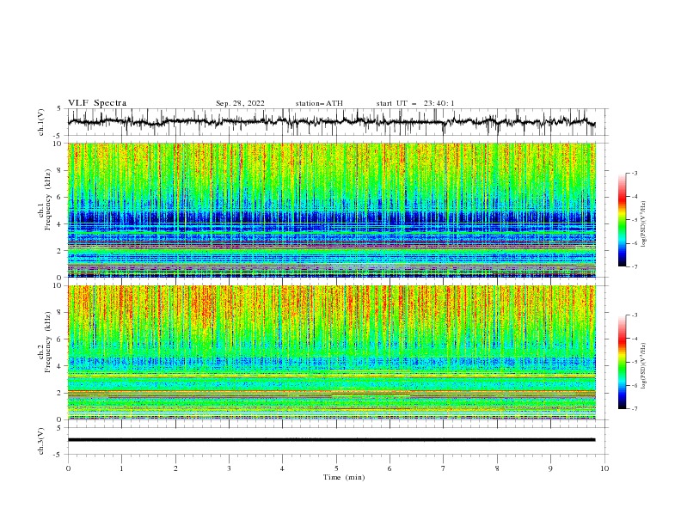Click the "VLF Spectra" title text
Viewport: 681px width, 526px height.
coord(97,103)
